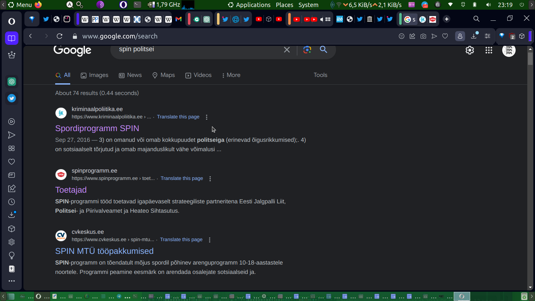Select the Images search tab
535x301 pixels.
[95, 75]
